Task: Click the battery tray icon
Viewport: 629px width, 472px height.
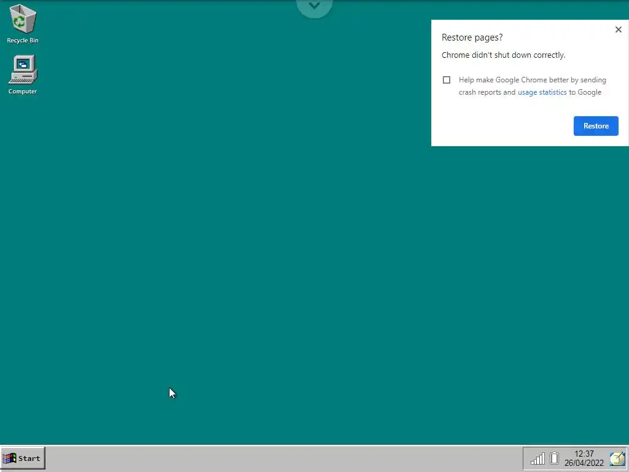Action: point(555,458)
